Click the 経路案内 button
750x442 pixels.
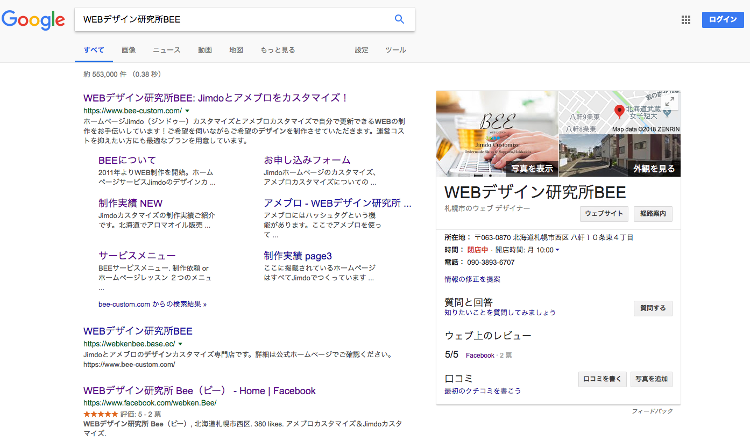click(x=653, y=214)
